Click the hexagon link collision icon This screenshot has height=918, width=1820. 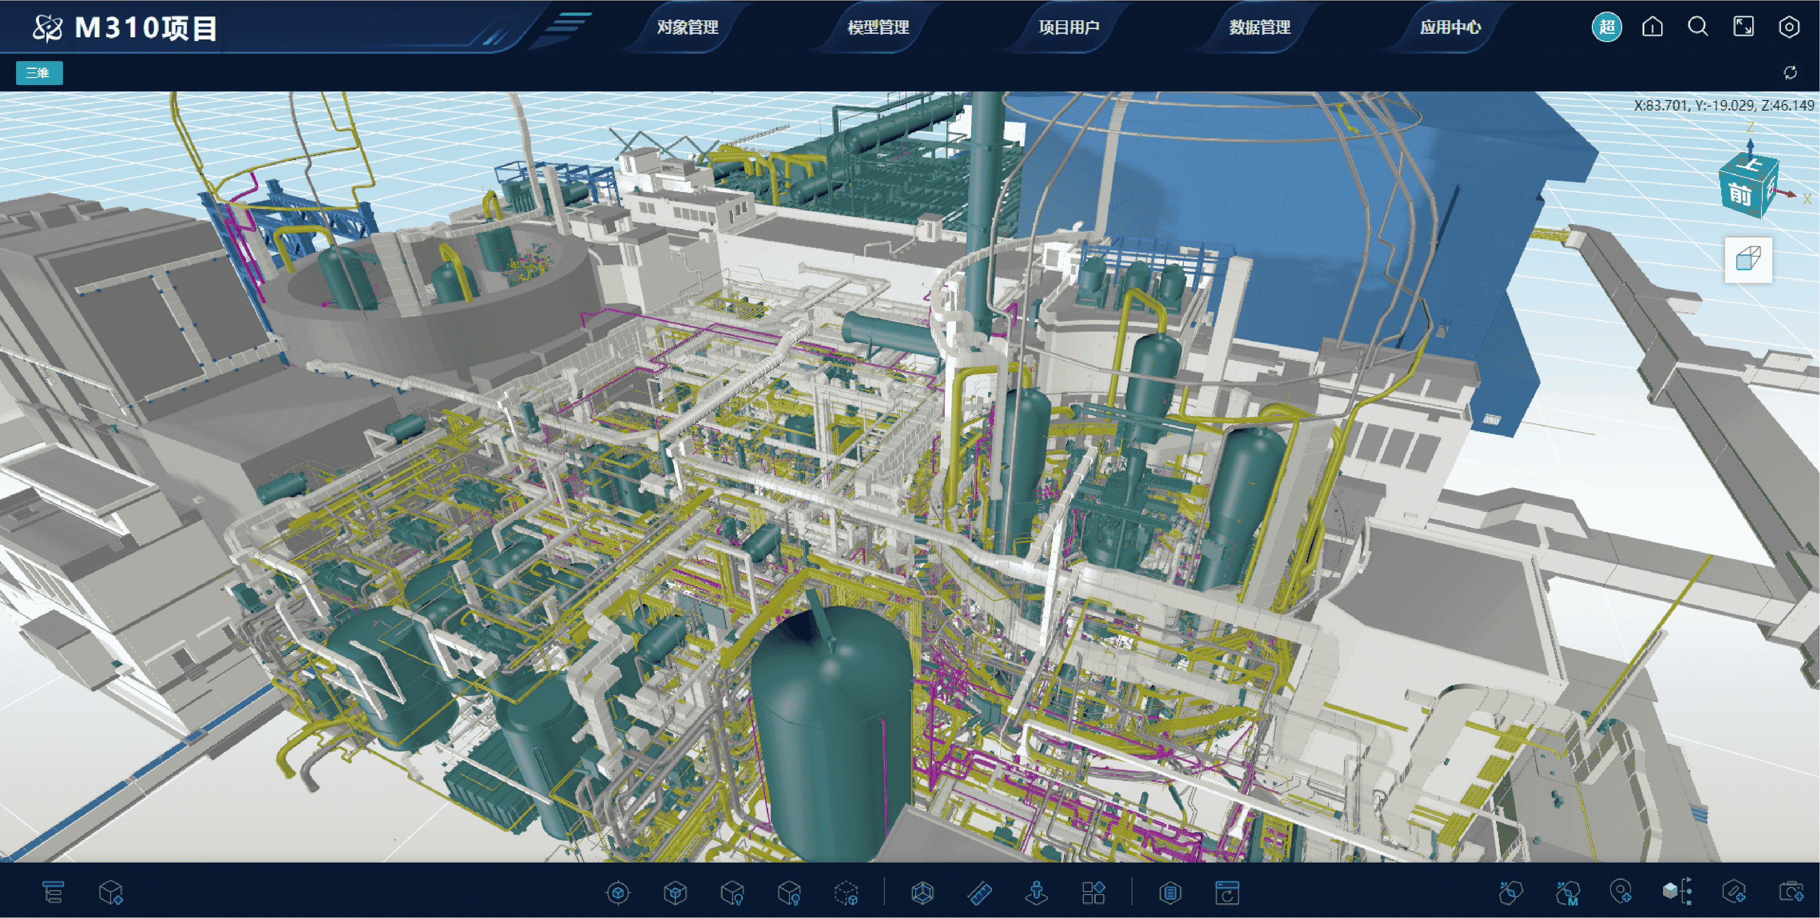[x=1511, y=892]
